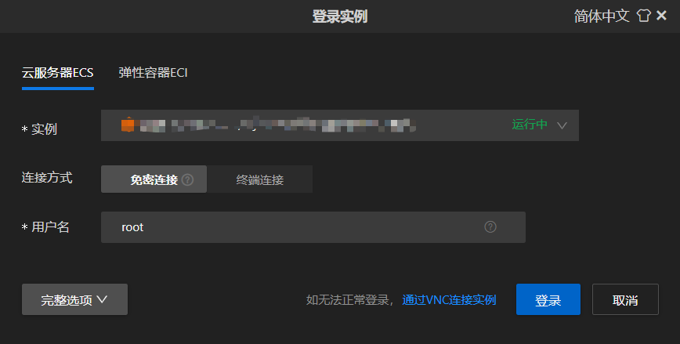Switch to 云服务器ECS tab
Viewport: 680px width, 344px height.
[x=58, y=72]
